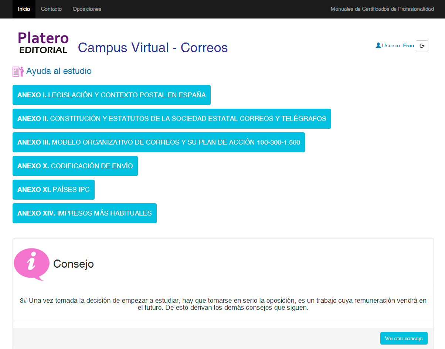Open Manuales de Certificados de Profesionalidad link

382,9
